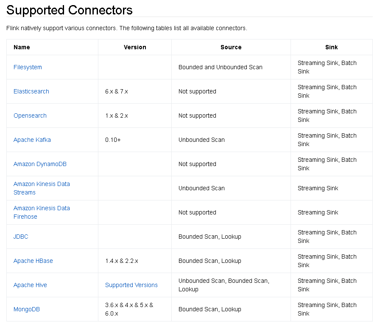Open the Amazon DynamoDB connector link
The width and height of the screenshot is (380, 327).
pos(40,164)
